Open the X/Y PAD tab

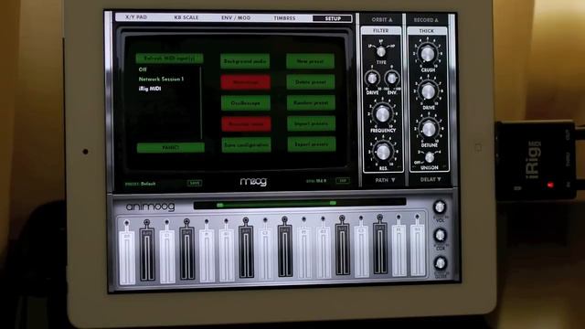coord(136,17)
